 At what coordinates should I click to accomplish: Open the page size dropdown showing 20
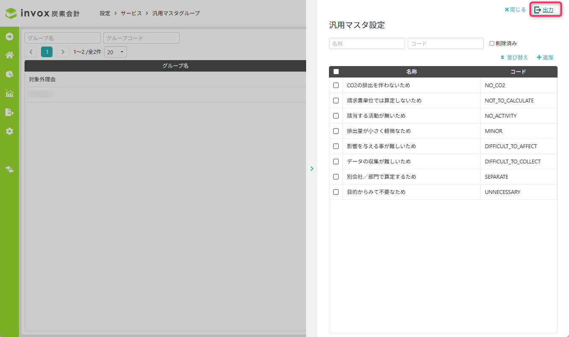pyautogui.click(x=115, y=52)
